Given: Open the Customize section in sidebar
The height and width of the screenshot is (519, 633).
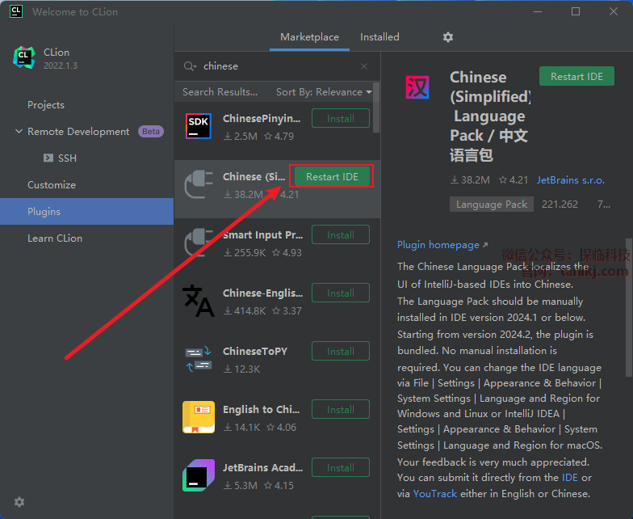Looking at the screenshot, I should [x=52, y=185].
